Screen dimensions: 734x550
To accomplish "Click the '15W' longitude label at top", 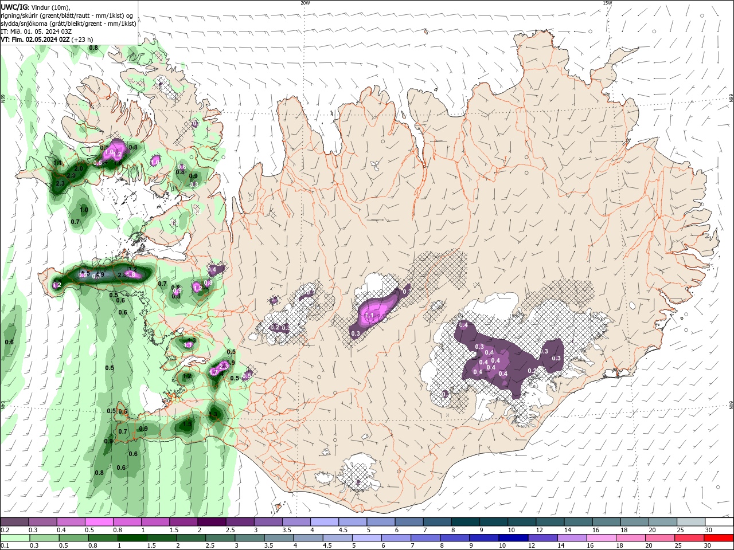I will click(607, 3).
